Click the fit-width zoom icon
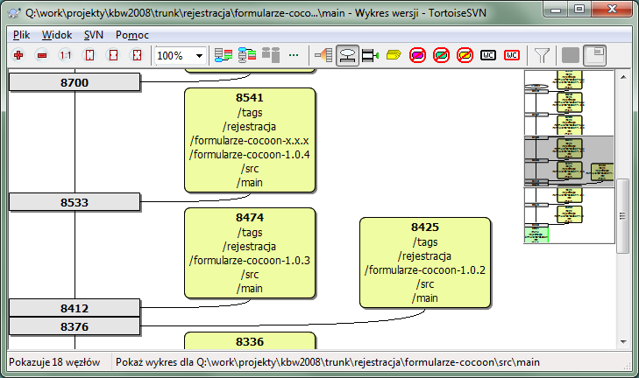 click(113, 55)
